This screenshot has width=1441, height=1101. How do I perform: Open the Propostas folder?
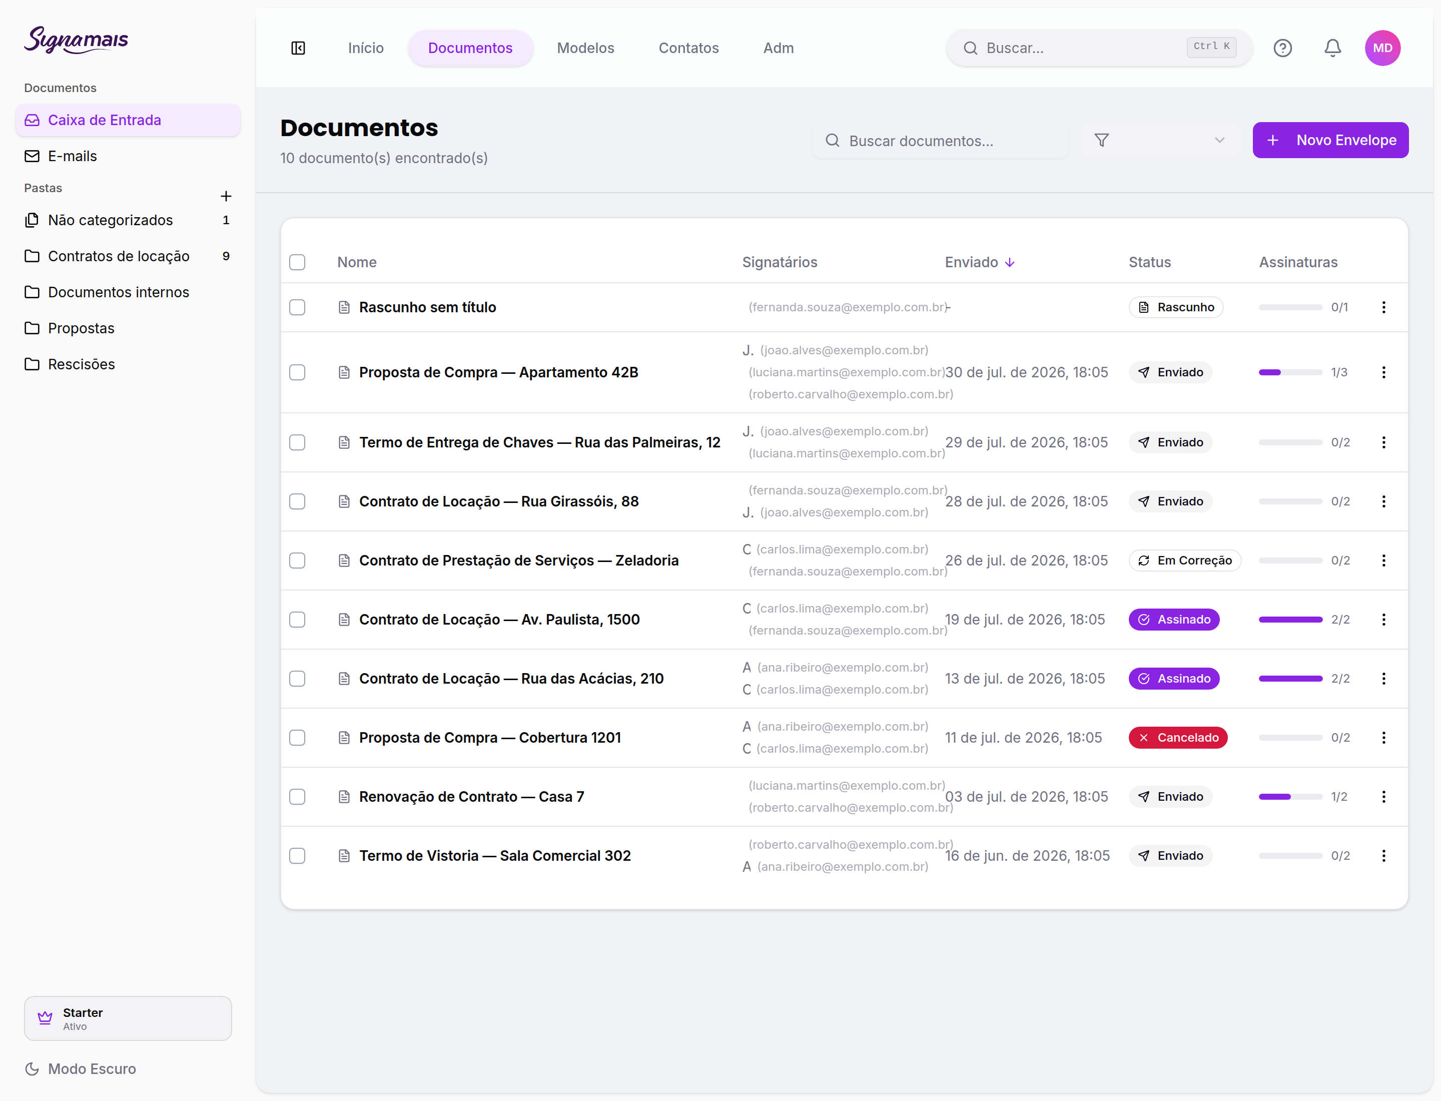click(x=128, y=328)
